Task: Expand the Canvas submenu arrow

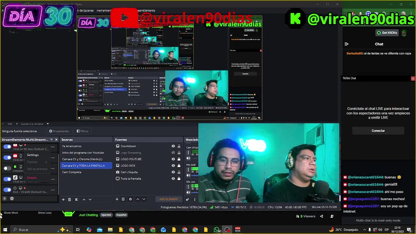Action: click(46, 162)
